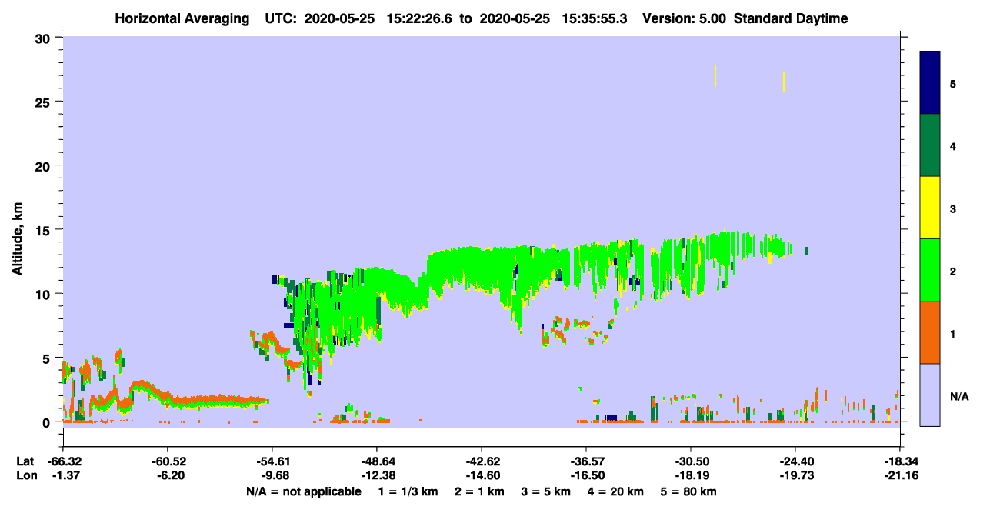Click the '1 = 1/3 km' legend entry

[x=408, y=491]
